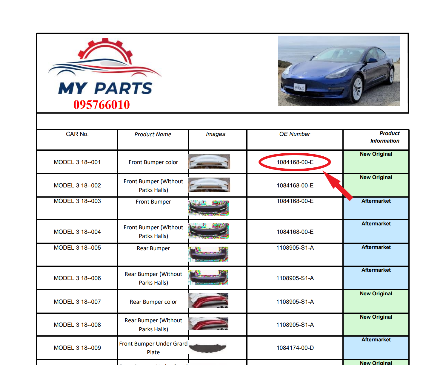Click the "Front Bumper" name in row 18--003
This screenshot has height=365, width=446.
(x=153, y=202)
